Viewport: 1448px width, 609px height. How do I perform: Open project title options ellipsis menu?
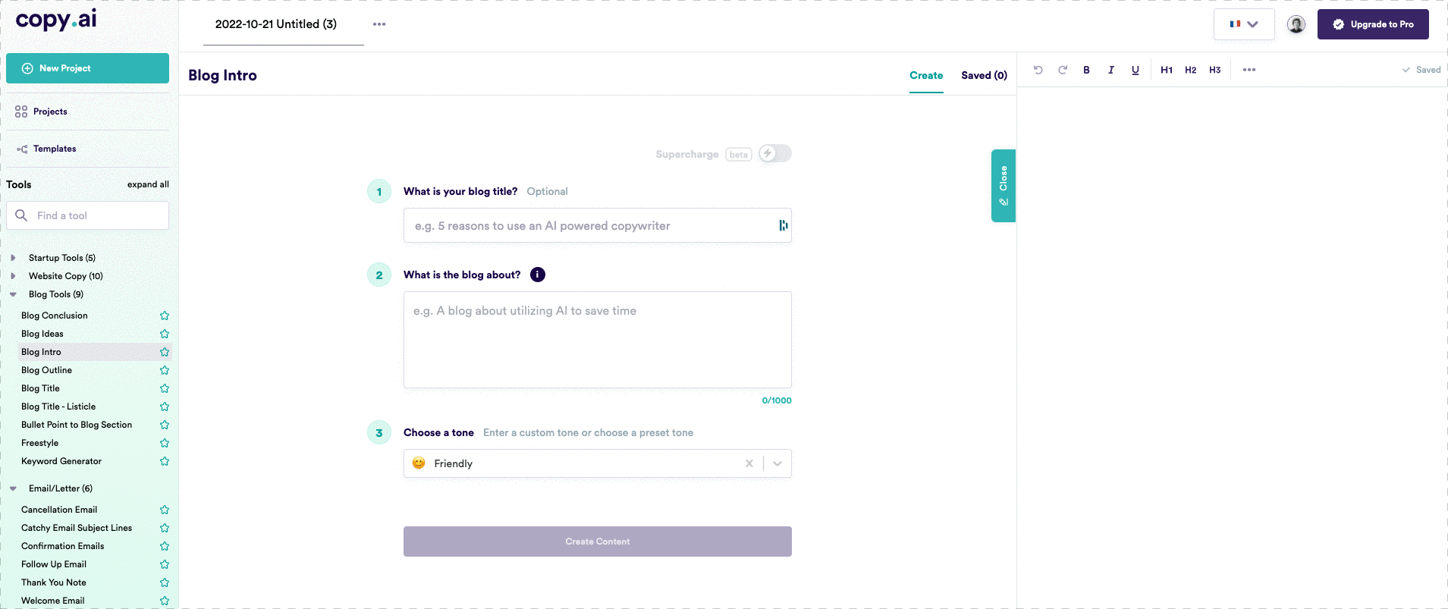point(379,24)
